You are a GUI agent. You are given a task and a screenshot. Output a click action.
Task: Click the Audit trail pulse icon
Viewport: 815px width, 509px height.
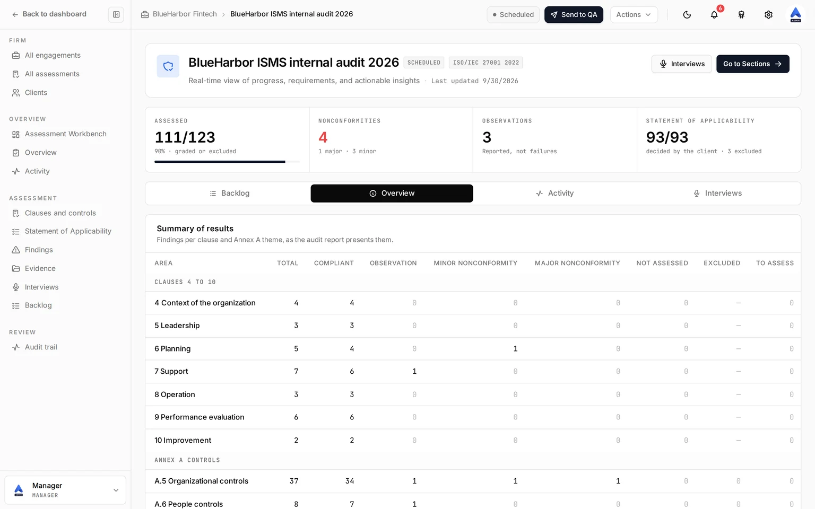(x=16, y=347)
